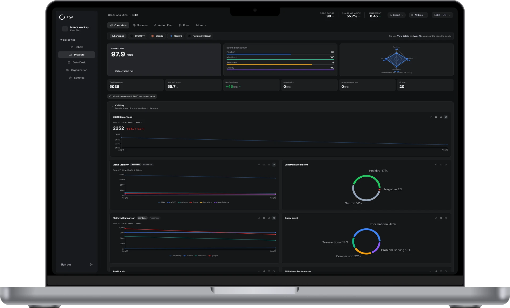Viewport: 510px width, 308px height.
Task: Click the Nike breadcrumb
Action: [x=135, y=15]
